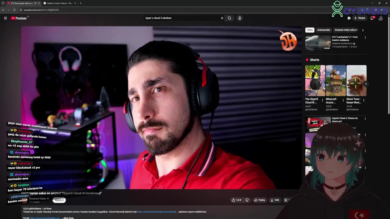Click the DH channel watermark in video

pos(288,41)
